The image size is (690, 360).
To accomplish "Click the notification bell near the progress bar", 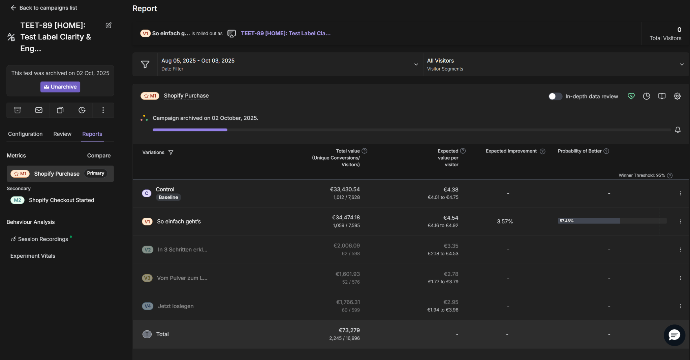I will pyautogui.click(x=678, y=130).
